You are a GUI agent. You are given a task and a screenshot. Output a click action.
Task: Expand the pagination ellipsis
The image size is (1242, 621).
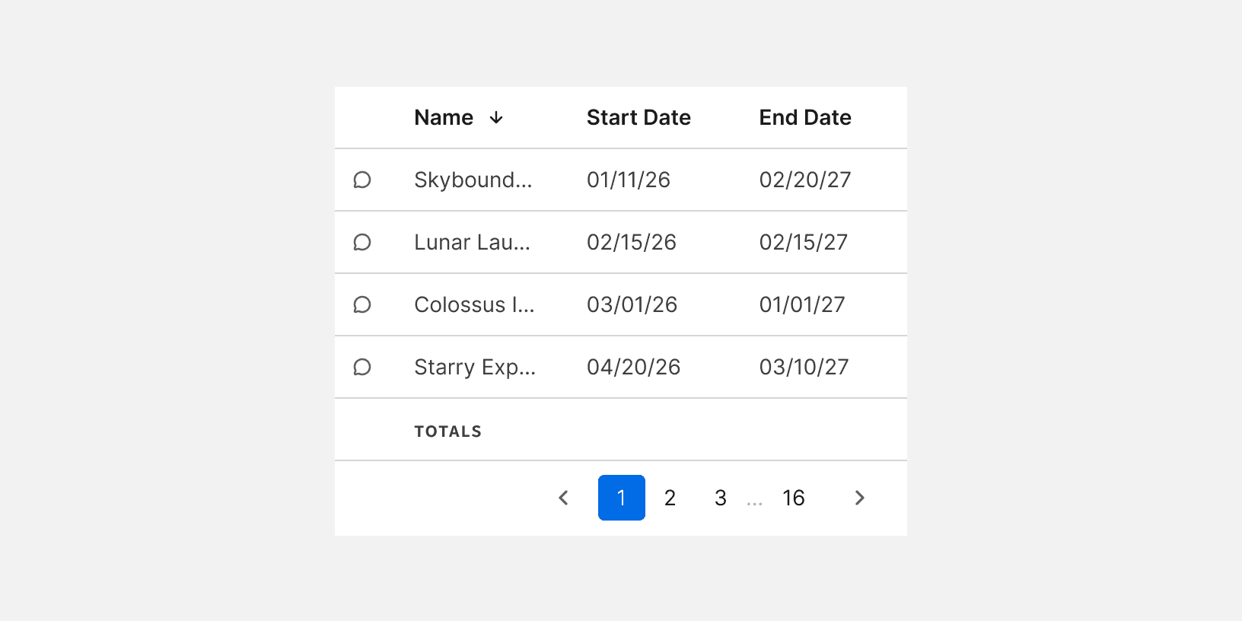tap(754, 501)
